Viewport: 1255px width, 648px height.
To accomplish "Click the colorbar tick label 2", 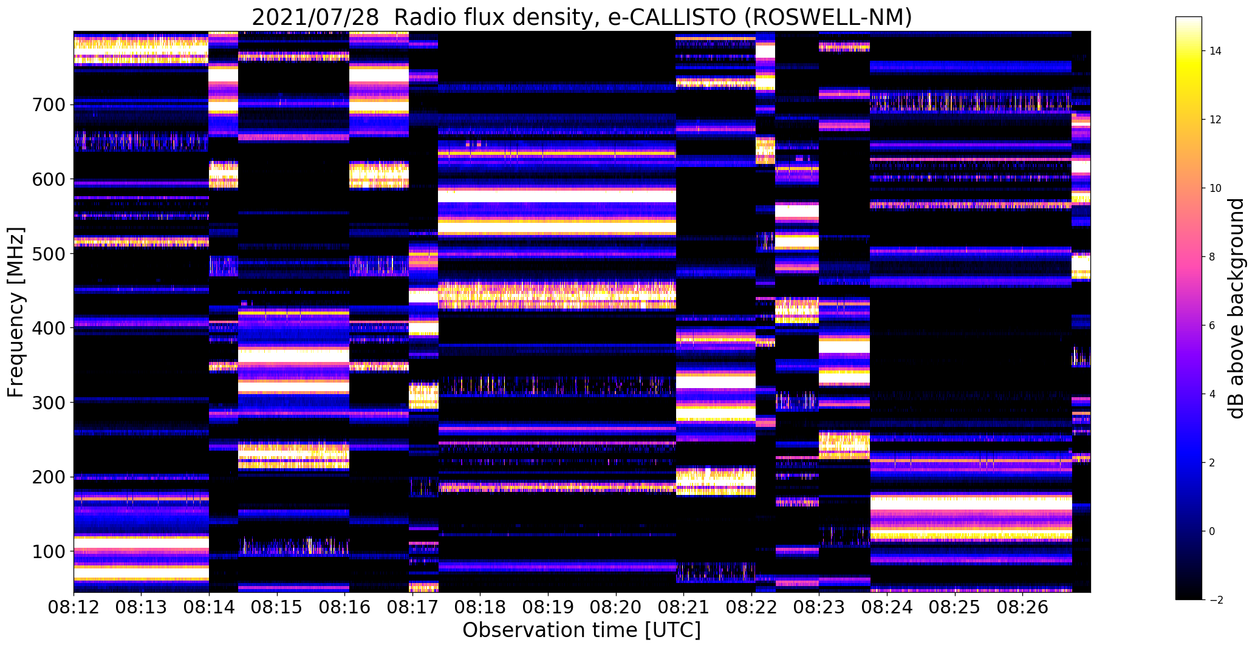I will (x=1212, y=463).
